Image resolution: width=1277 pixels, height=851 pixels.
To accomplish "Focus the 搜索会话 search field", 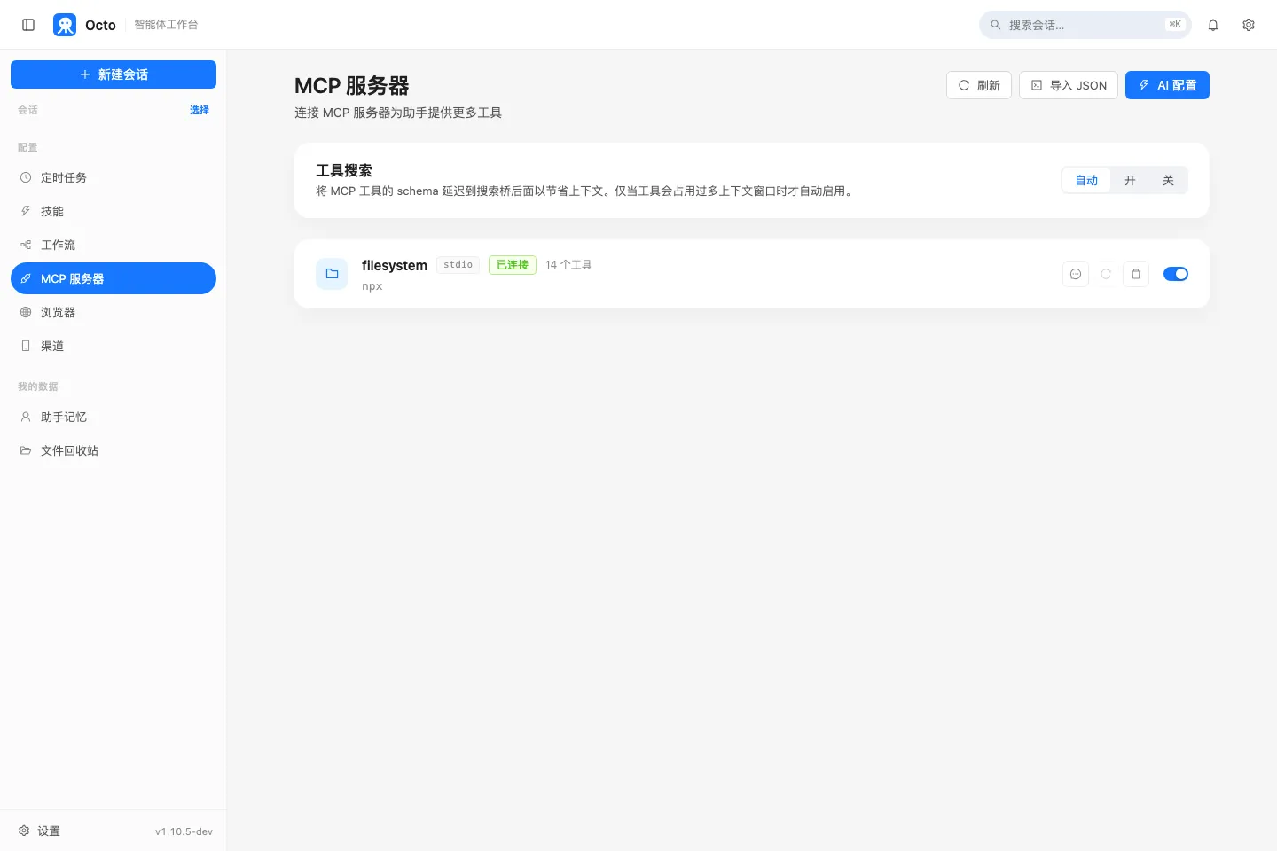I will pos(1085,25).
